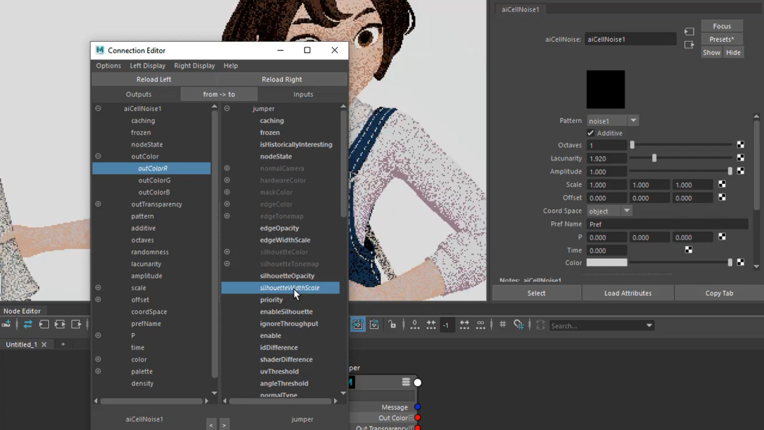Click the Amplitude slider handle
Image resolution: width=764 pixels, height=430 pixels.
click(730, 171)
